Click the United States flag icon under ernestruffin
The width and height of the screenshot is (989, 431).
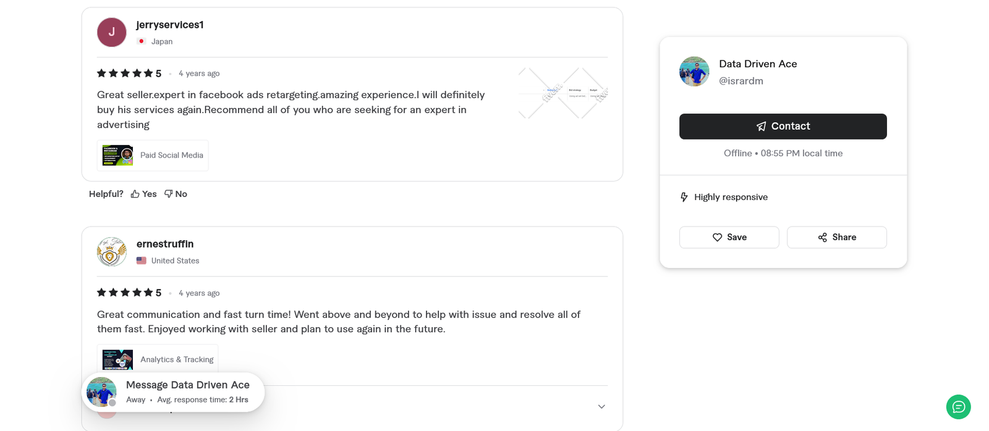tap(141, 260)
